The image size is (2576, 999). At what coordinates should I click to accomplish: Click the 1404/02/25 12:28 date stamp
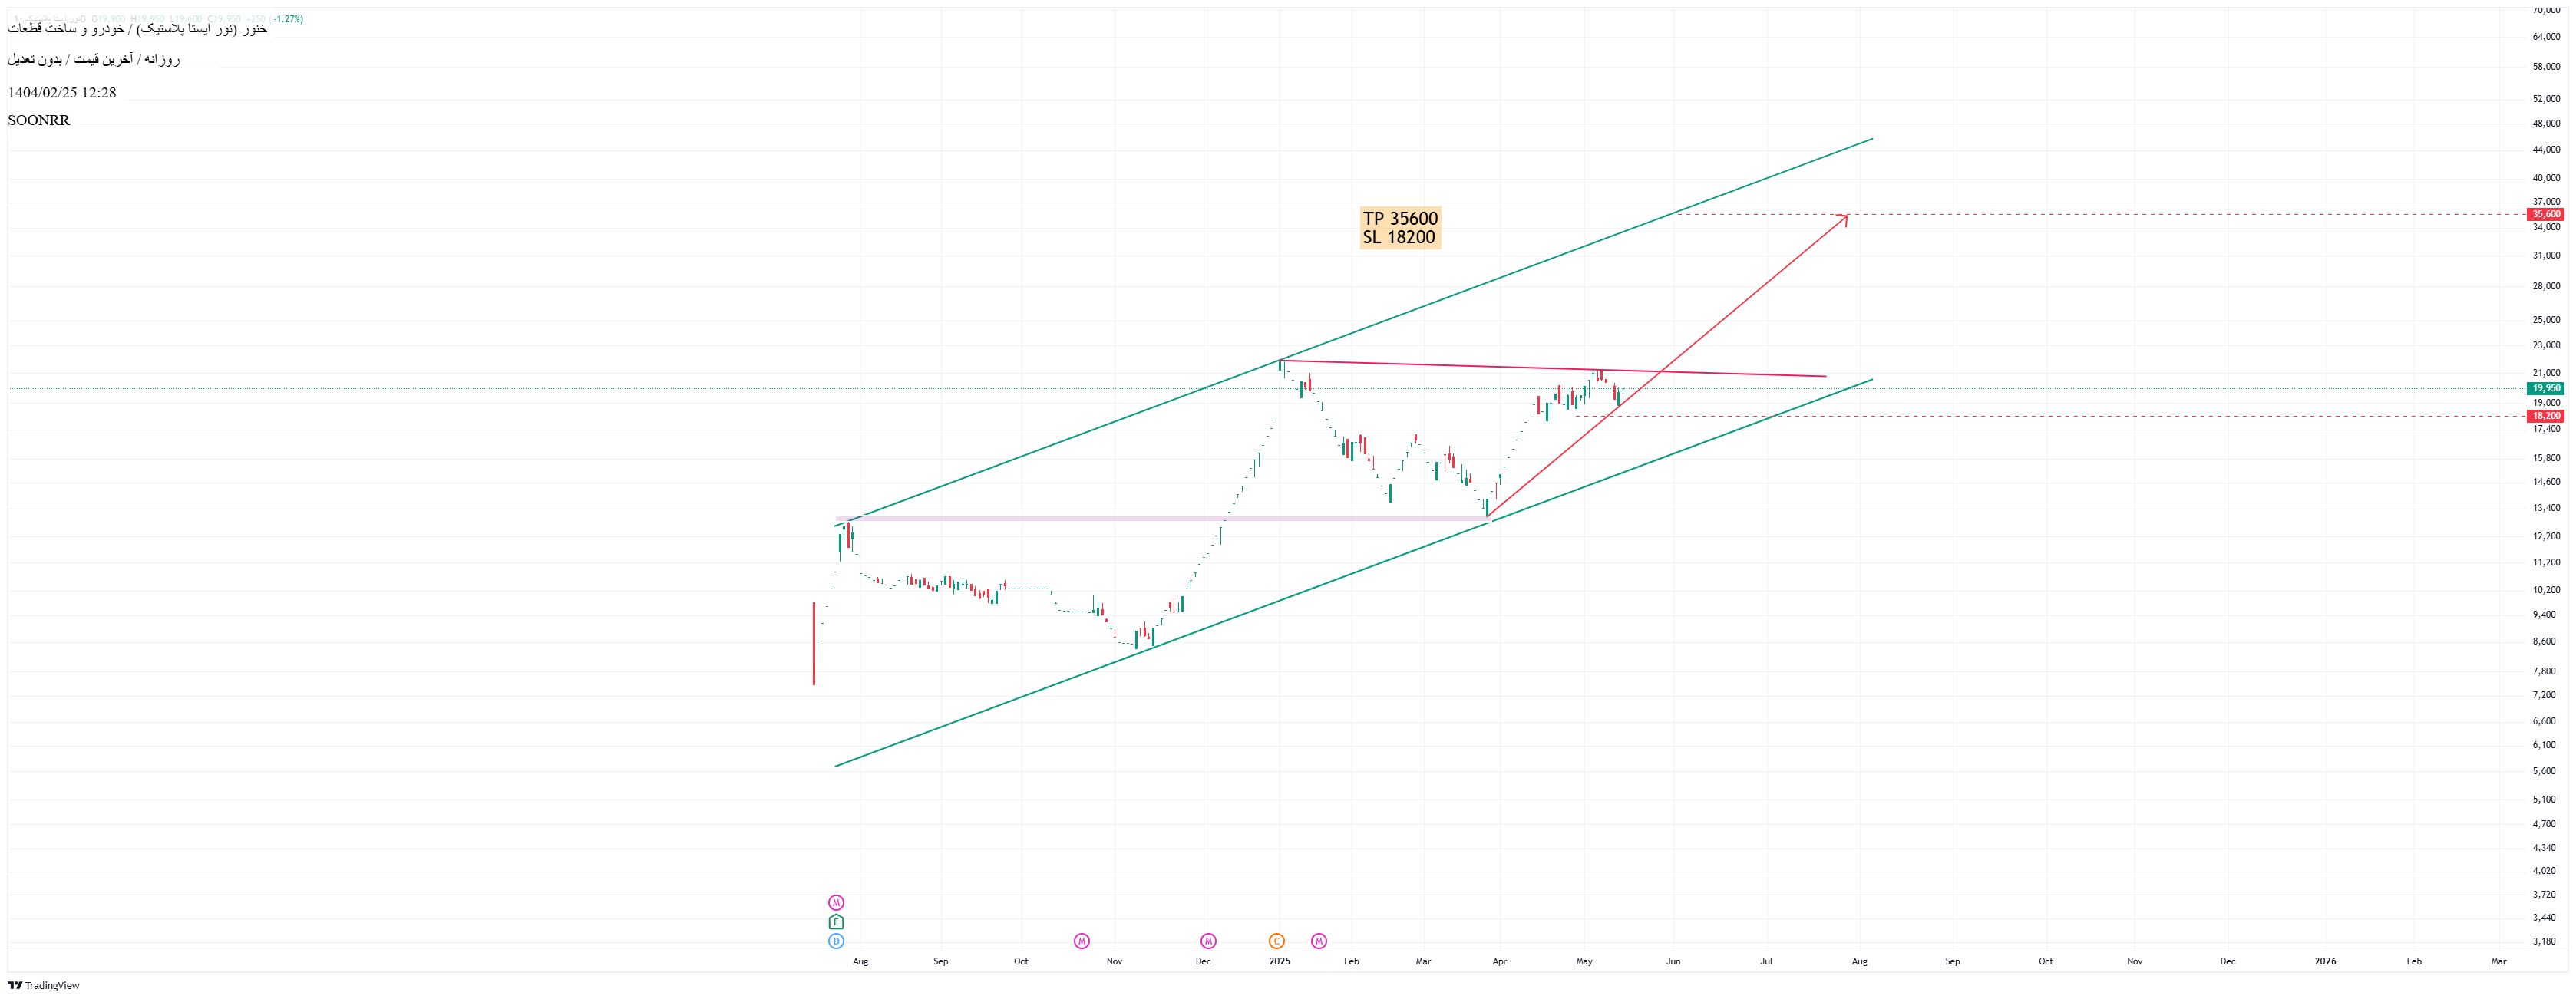(x=62, y=92)
